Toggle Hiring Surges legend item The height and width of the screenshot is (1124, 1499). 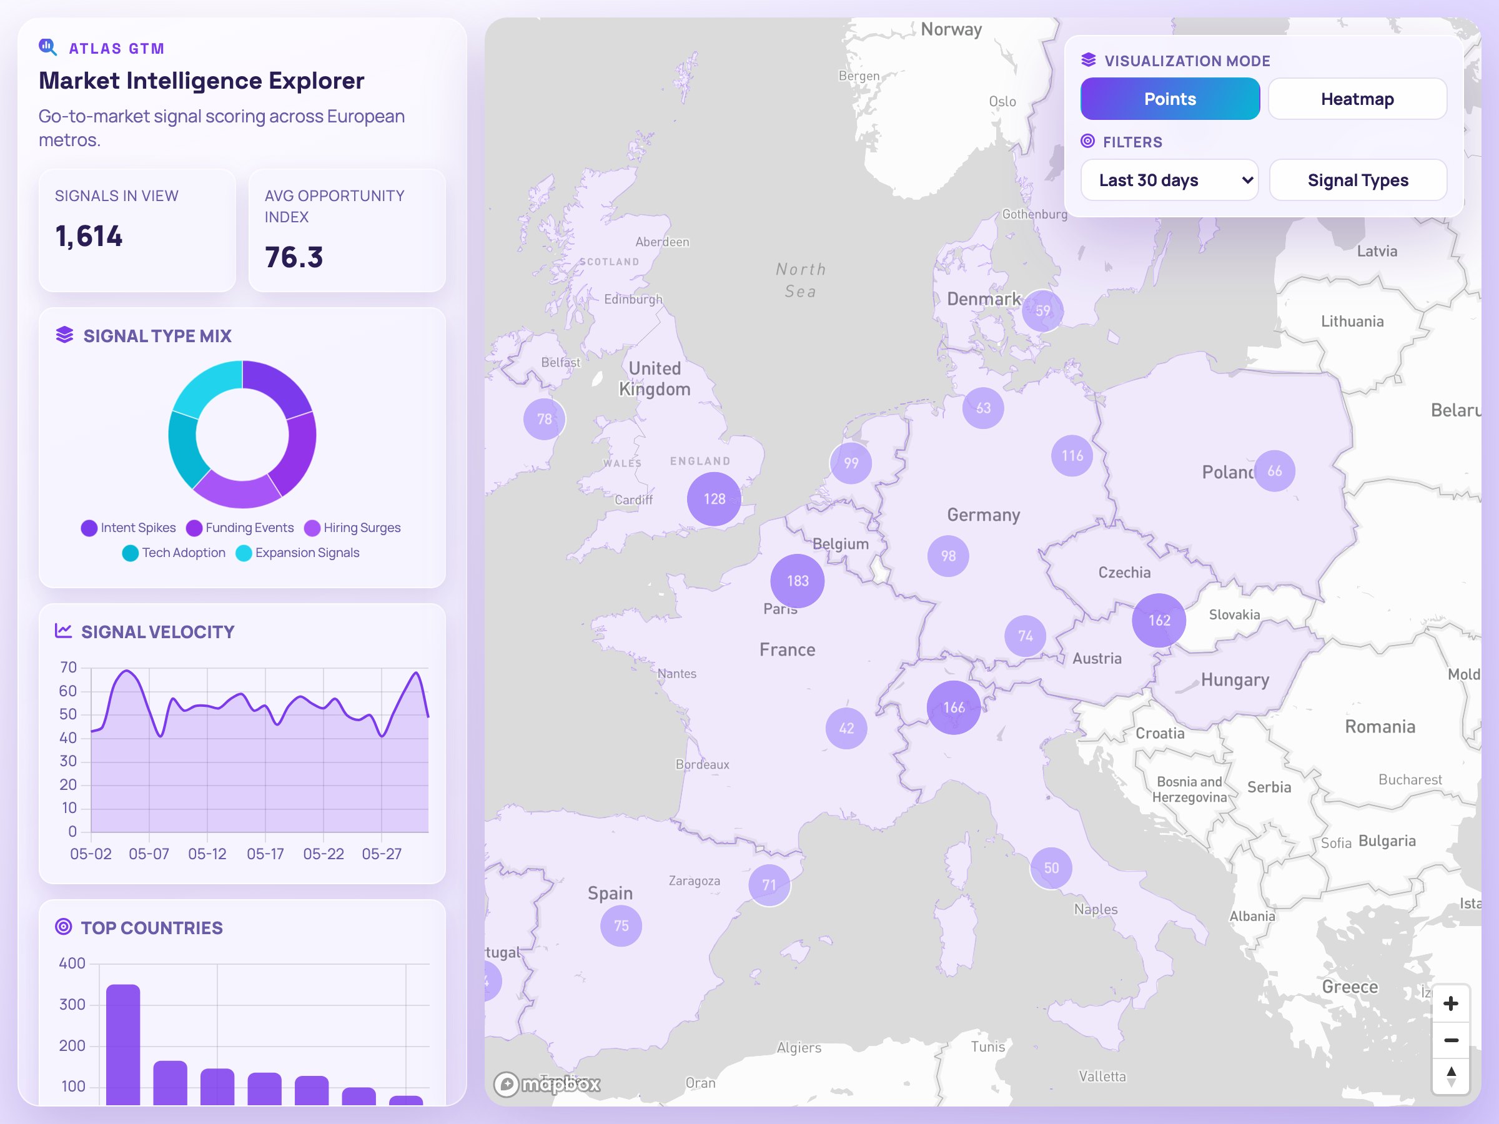point(352,528)
